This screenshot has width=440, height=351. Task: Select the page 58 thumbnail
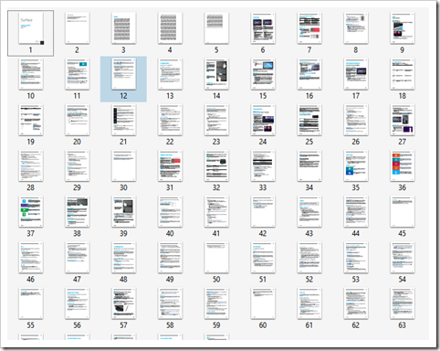[170, 303]
